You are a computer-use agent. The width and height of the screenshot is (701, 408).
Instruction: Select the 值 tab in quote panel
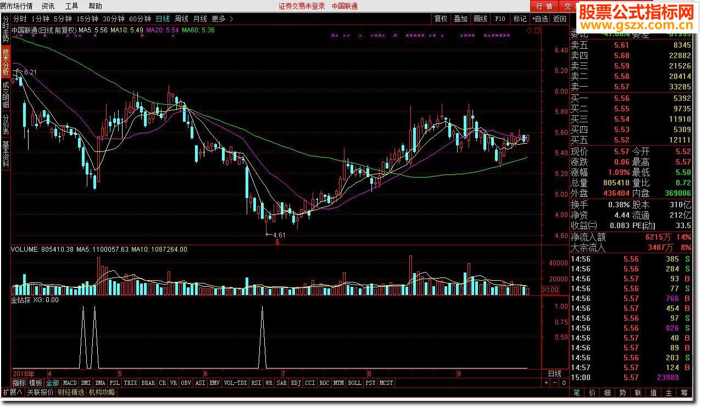pos(654,393)
